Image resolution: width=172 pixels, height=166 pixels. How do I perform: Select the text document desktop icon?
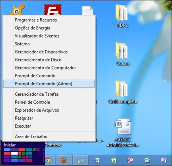(x=88, y=10)
